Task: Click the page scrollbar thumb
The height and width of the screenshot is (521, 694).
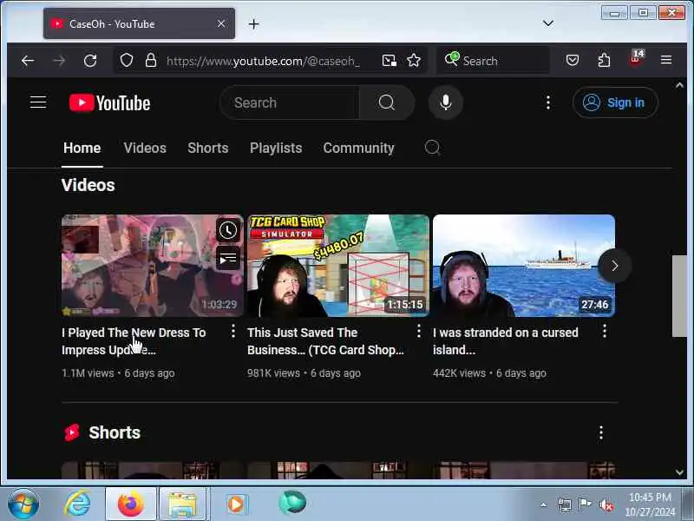Action: 679,296
